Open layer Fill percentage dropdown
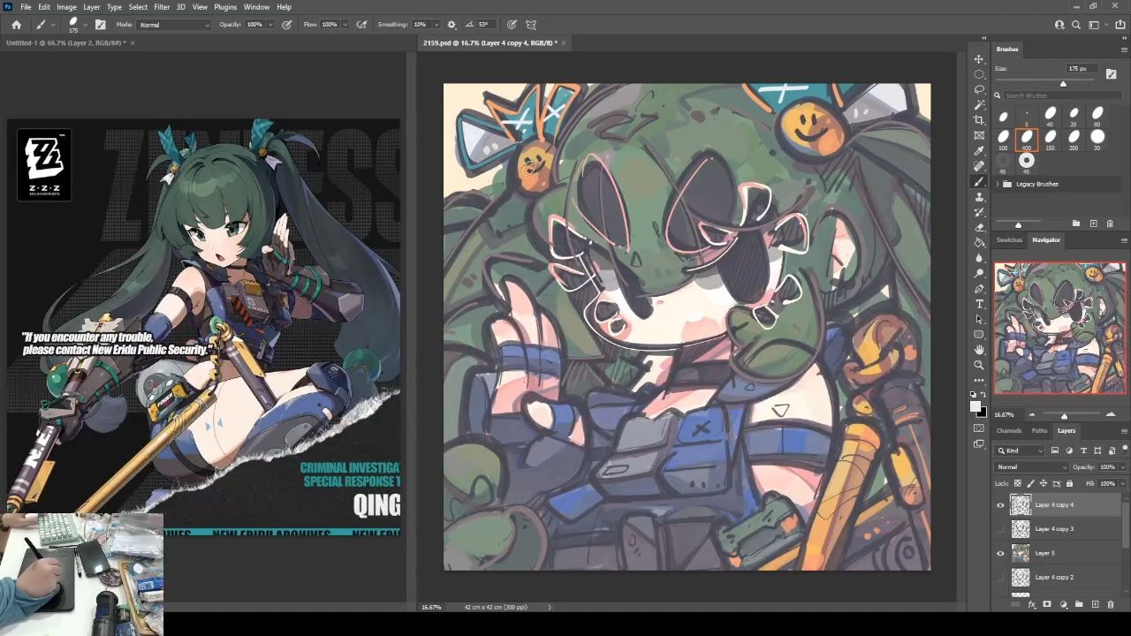This screenshot has height=636, width=1131. (x=1122, y=483)
